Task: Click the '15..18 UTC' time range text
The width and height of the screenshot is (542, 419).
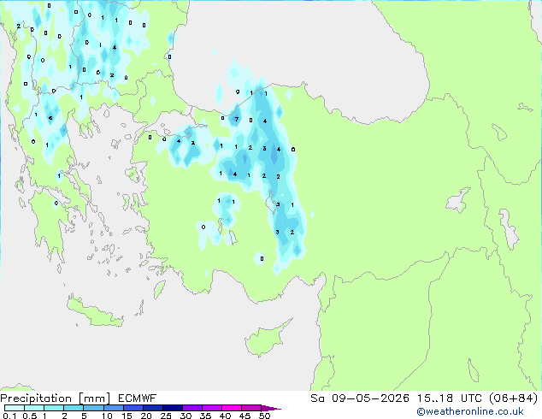Action: (449, 398)
